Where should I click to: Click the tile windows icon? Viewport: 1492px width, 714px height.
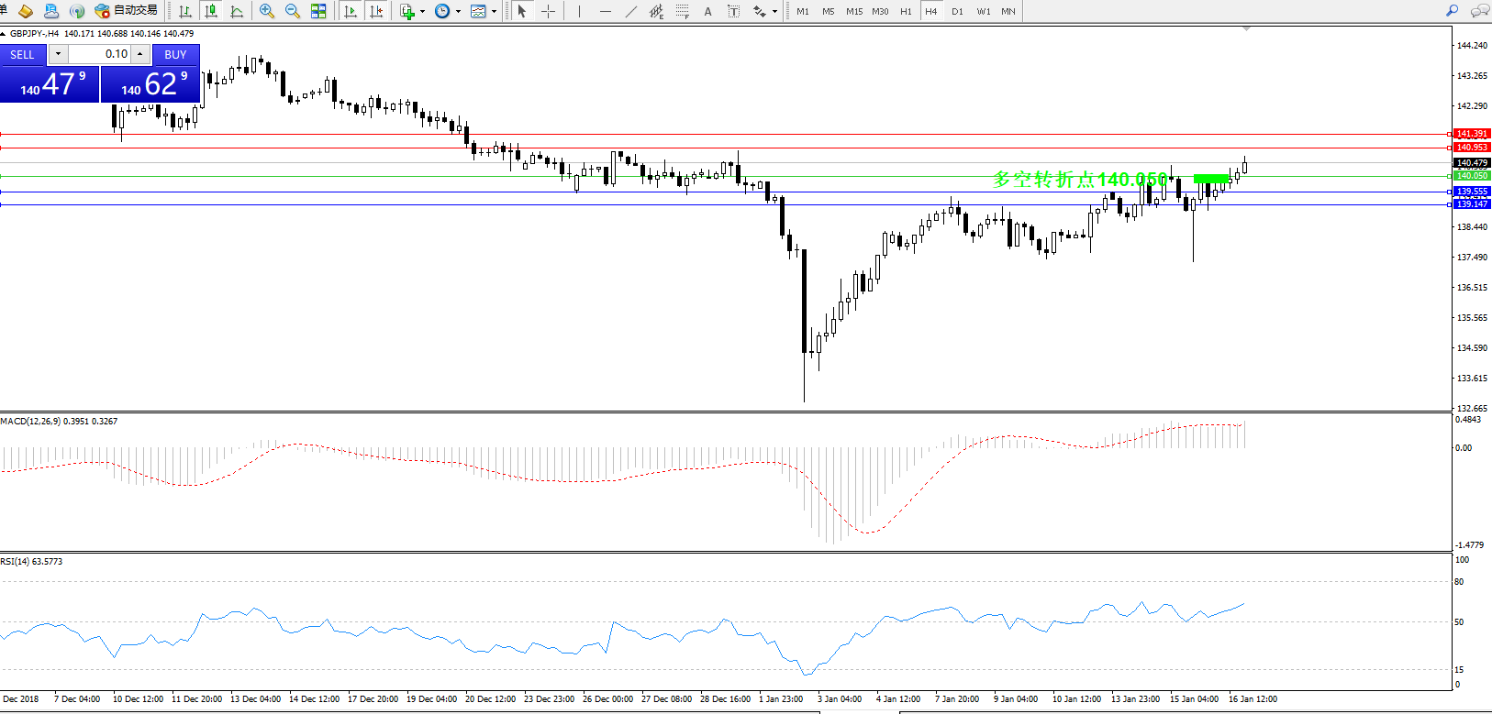coord(318,11)
